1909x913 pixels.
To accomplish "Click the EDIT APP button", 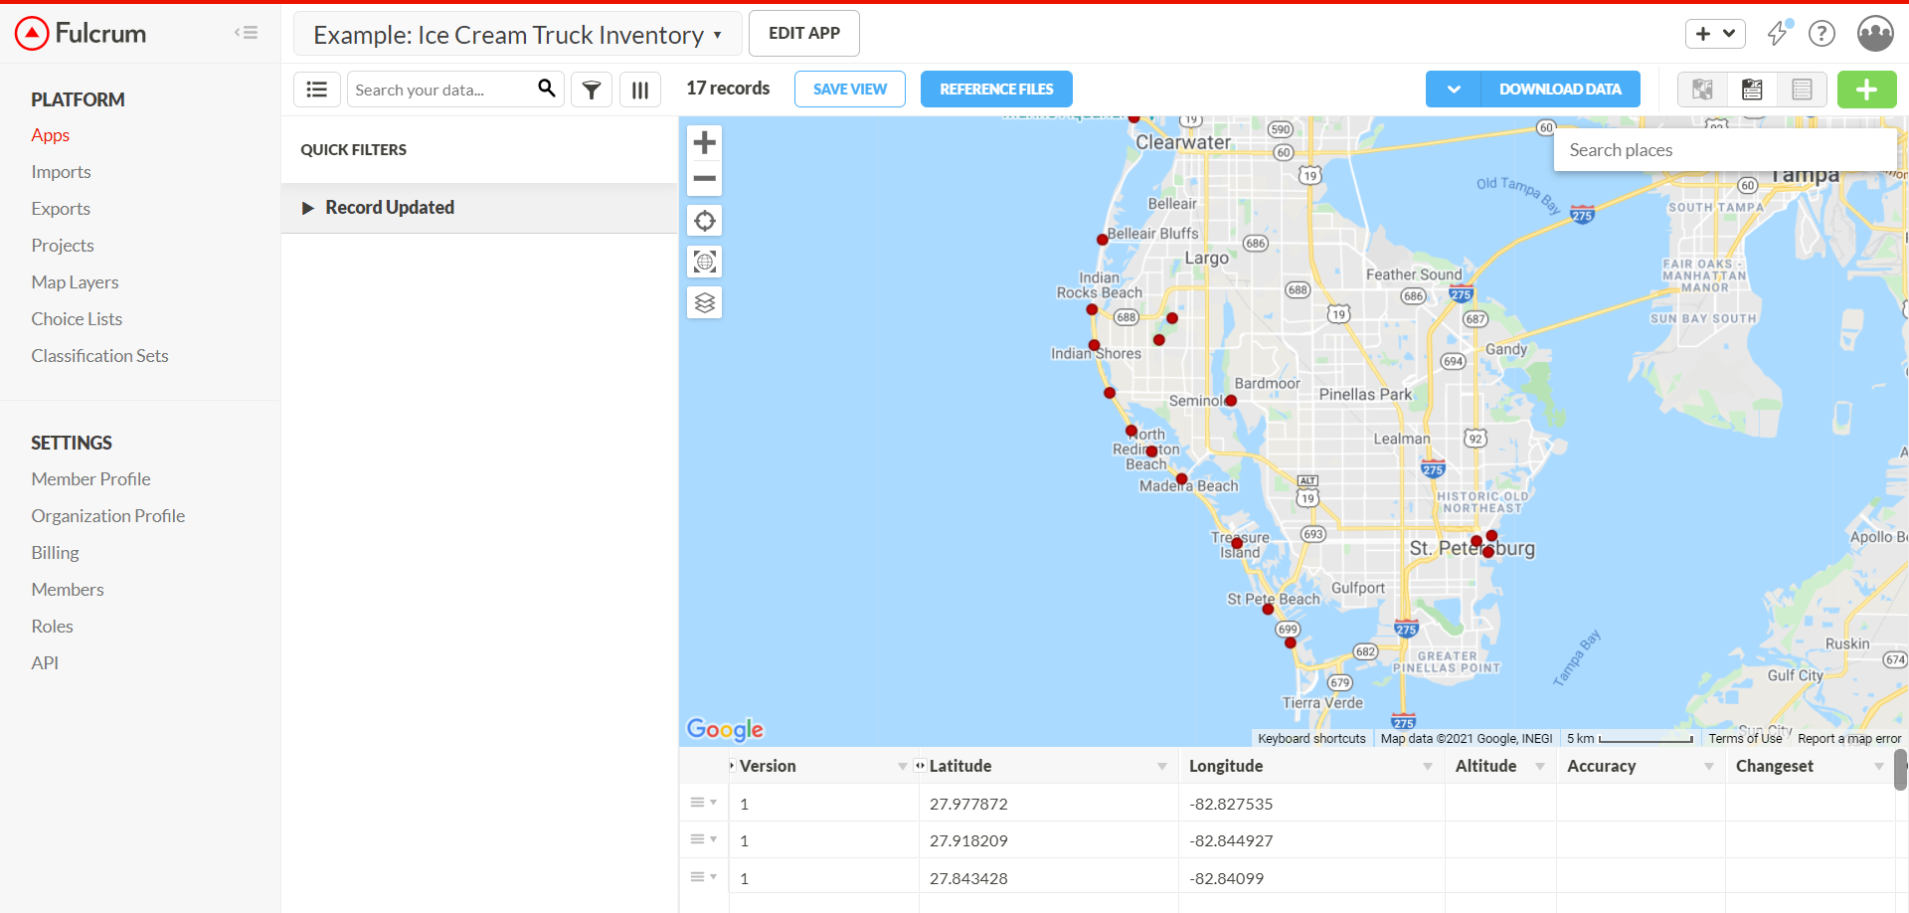I will tap(803, 34).
